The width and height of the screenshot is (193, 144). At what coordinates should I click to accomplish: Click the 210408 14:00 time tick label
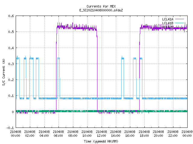115,133
